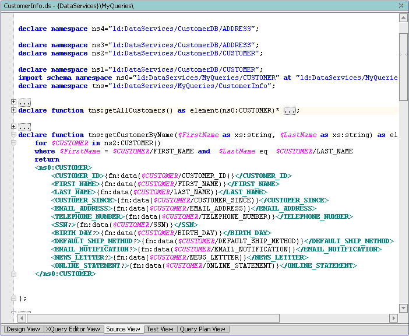Click the <NEWS_LETTTER?> opening tag

coord(82,257)
